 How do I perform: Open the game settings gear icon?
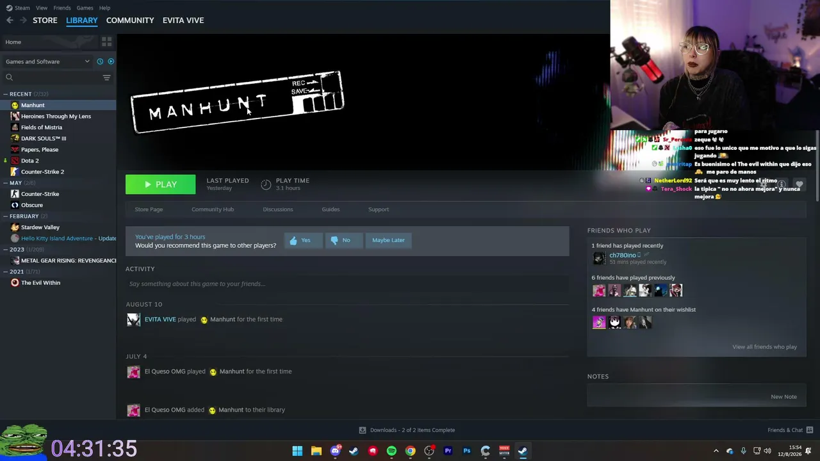764,184
